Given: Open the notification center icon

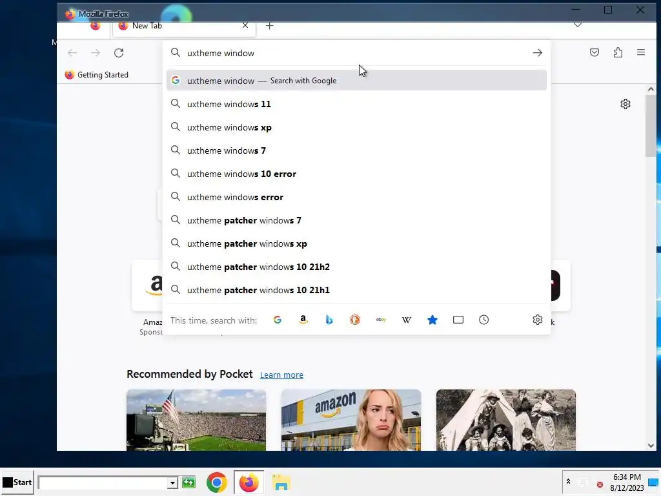Looking at the screenshot, I should point(653,482).
